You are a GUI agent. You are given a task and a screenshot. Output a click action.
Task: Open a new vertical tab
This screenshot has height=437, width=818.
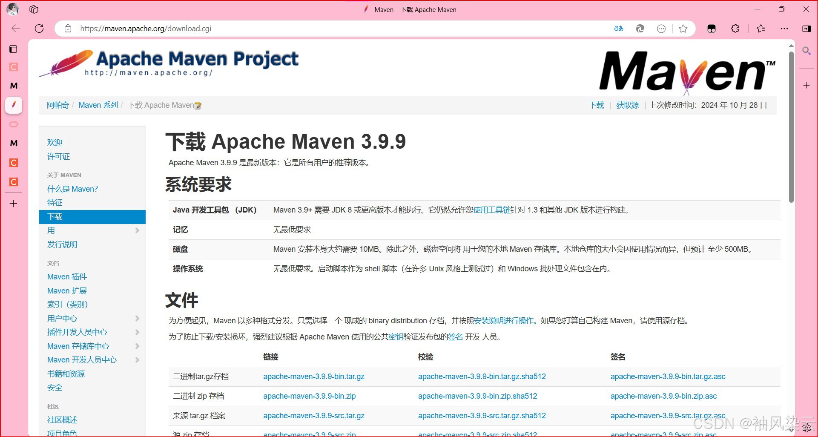(x=14, y=204)
